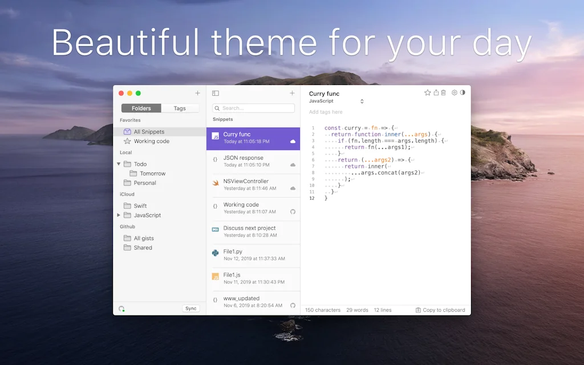Image resolution: width=584 pixels, height=365 pixels.
Task: Click the plus icon to add a snippet
Action: (292, 93)
